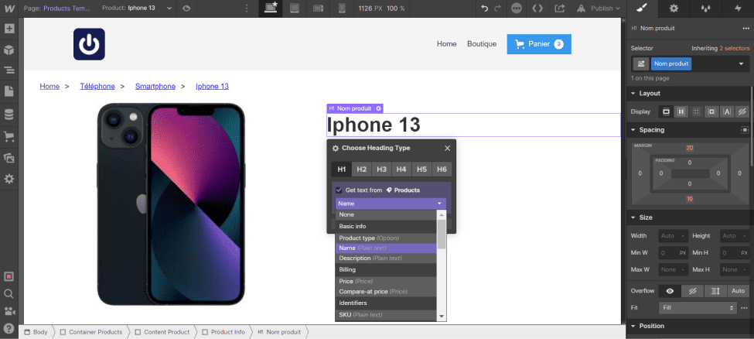Select H6 heading type
The height and width of the screenshot is (339, 754).
click(x=442, y=169)
